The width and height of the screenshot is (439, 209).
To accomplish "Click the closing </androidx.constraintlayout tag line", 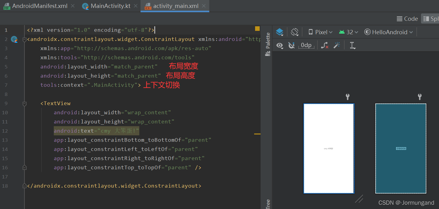I will (114, 186).
